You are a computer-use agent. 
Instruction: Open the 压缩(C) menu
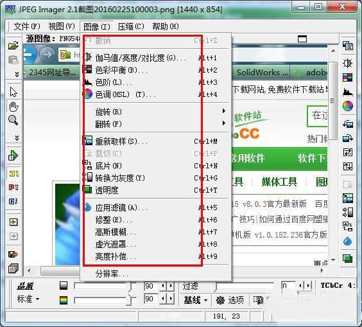(131, 26)
